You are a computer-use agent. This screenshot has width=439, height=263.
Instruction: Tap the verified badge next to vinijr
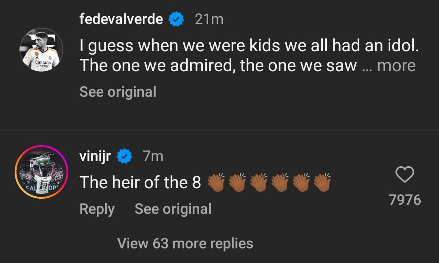click(124, 156)
